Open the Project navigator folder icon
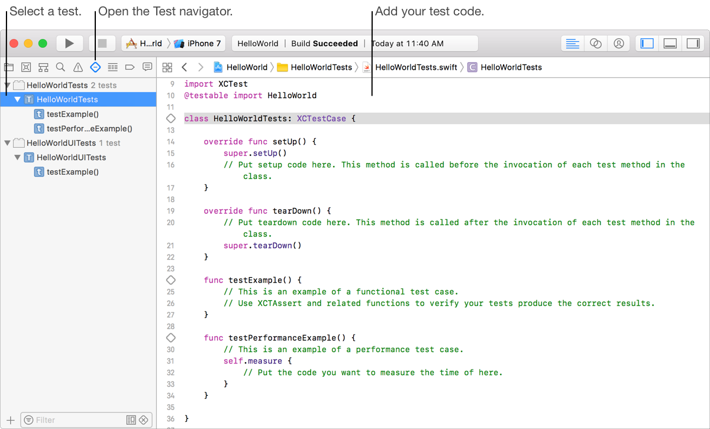 coord(9,67)
